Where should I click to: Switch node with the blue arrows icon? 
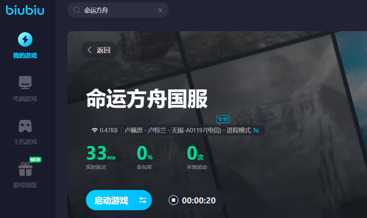[256, 130]
